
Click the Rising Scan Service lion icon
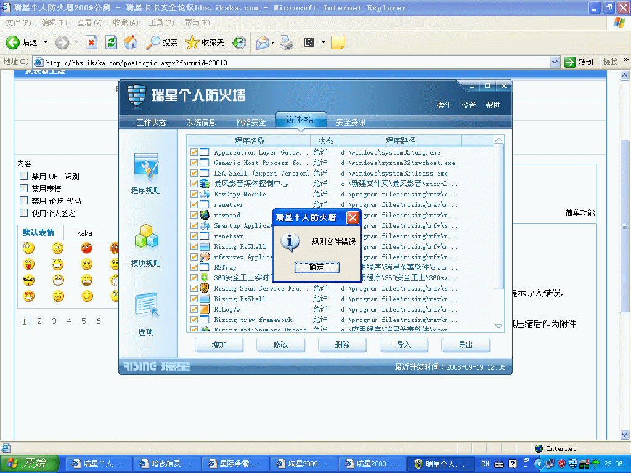(x=205, y=288)
